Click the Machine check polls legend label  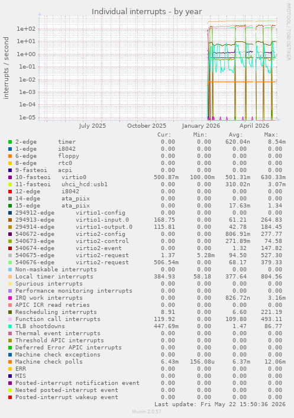click(49, 362)
